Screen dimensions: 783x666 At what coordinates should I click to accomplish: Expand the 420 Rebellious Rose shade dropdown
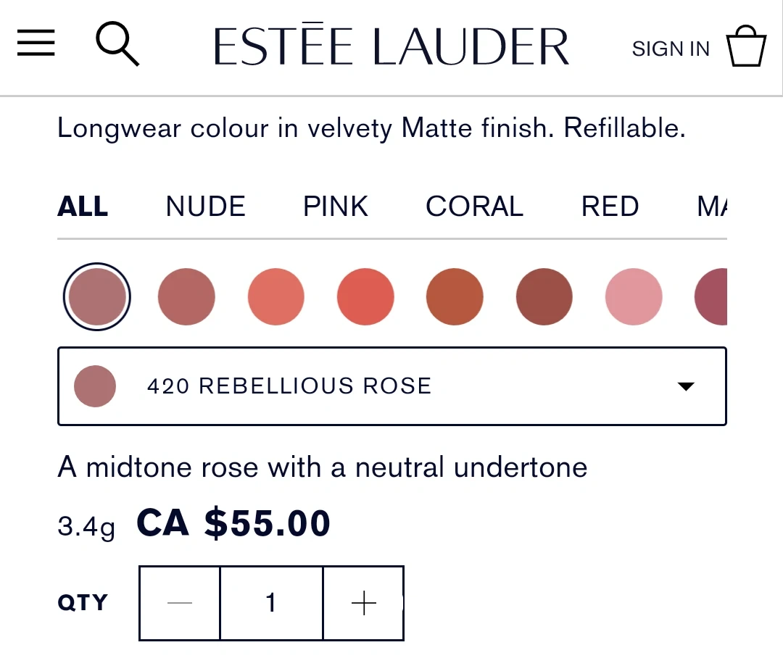(391, 386)
